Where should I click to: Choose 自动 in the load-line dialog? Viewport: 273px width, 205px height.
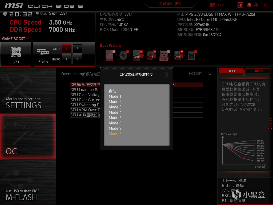coord(113,91)
